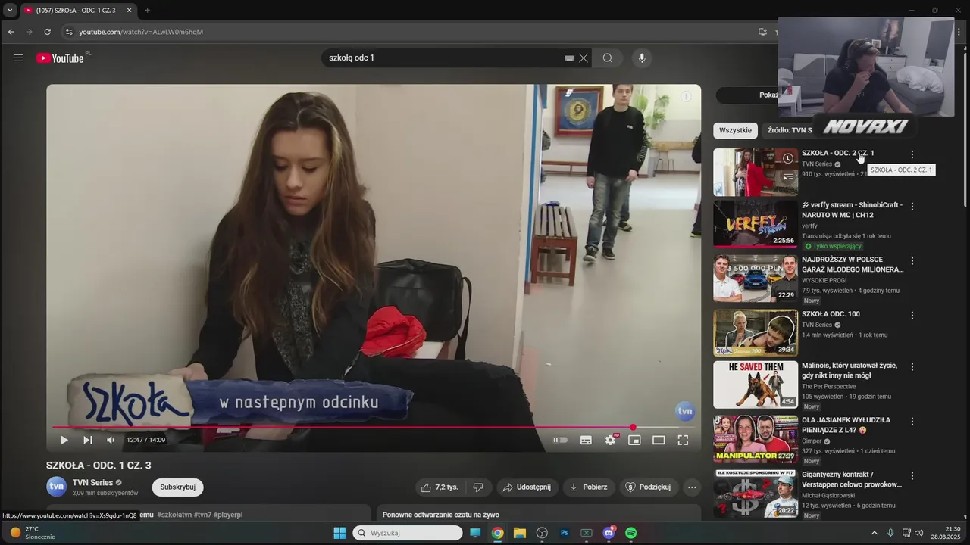The width and height of the screenshot is (970, 545).
Task: Toggle subtitles/closed captions
Action: click(586, 440)
